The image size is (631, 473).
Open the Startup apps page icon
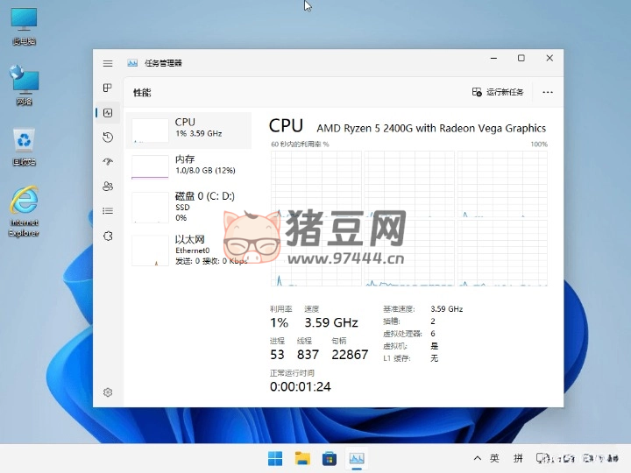[108, 162]
